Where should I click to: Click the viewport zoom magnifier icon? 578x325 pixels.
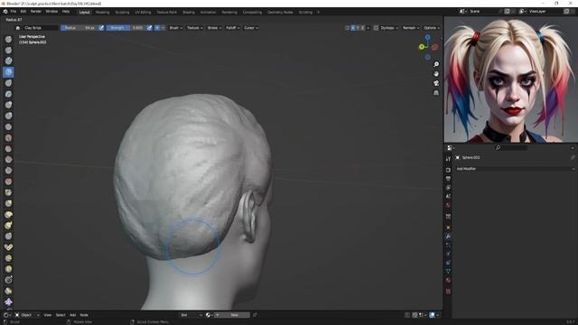pyautogui.click(x=436, y=64)
